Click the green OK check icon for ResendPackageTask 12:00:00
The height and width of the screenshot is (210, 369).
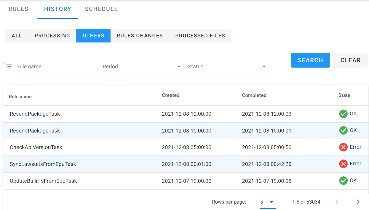click(343, 114)
